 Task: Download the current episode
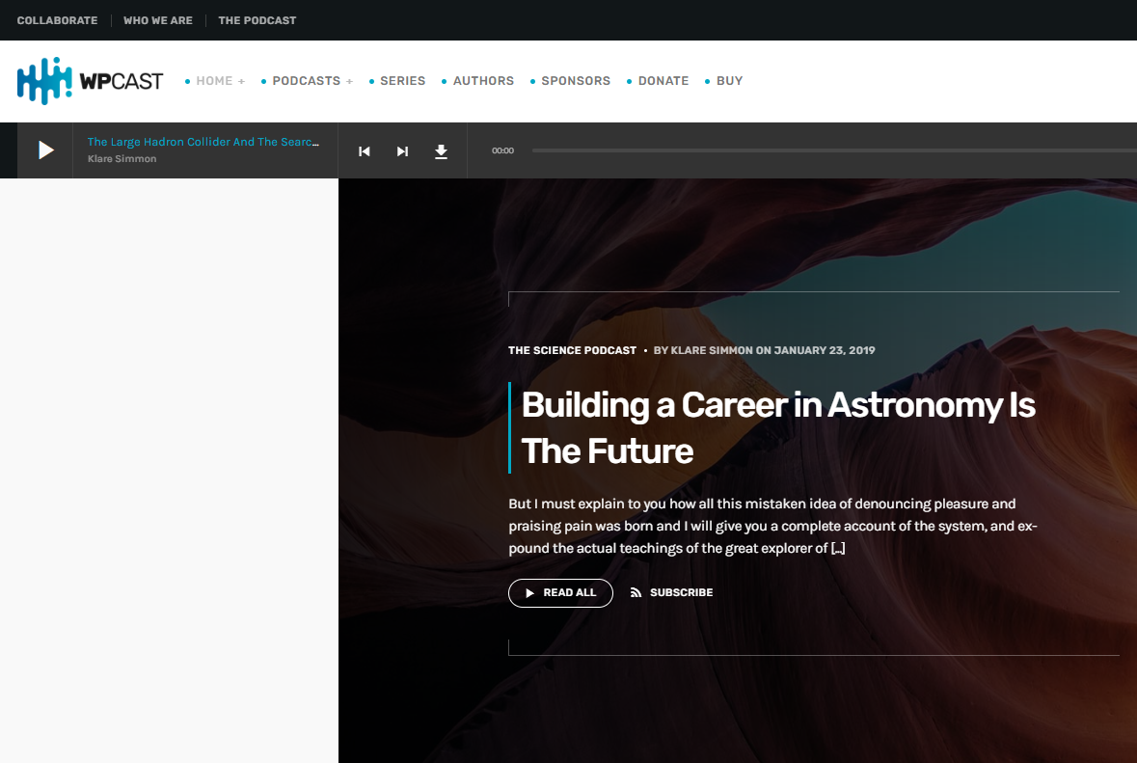(x=441, y=150)
